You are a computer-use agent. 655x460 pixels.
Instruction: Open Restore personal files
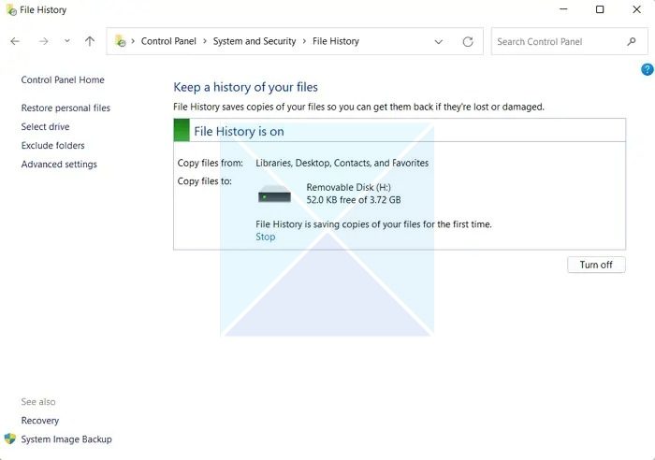point(65,108)
